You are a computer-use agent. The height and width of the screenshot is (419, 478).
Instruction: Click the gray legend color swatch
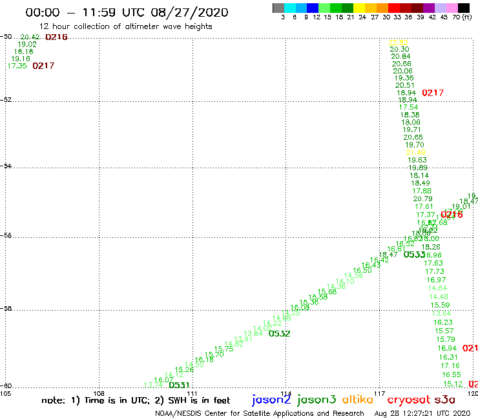[x=278, y=8]
